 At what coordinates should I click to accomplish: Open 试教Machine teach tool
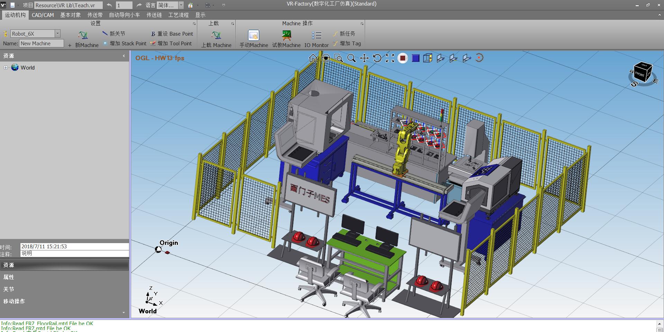coord(286,39)
